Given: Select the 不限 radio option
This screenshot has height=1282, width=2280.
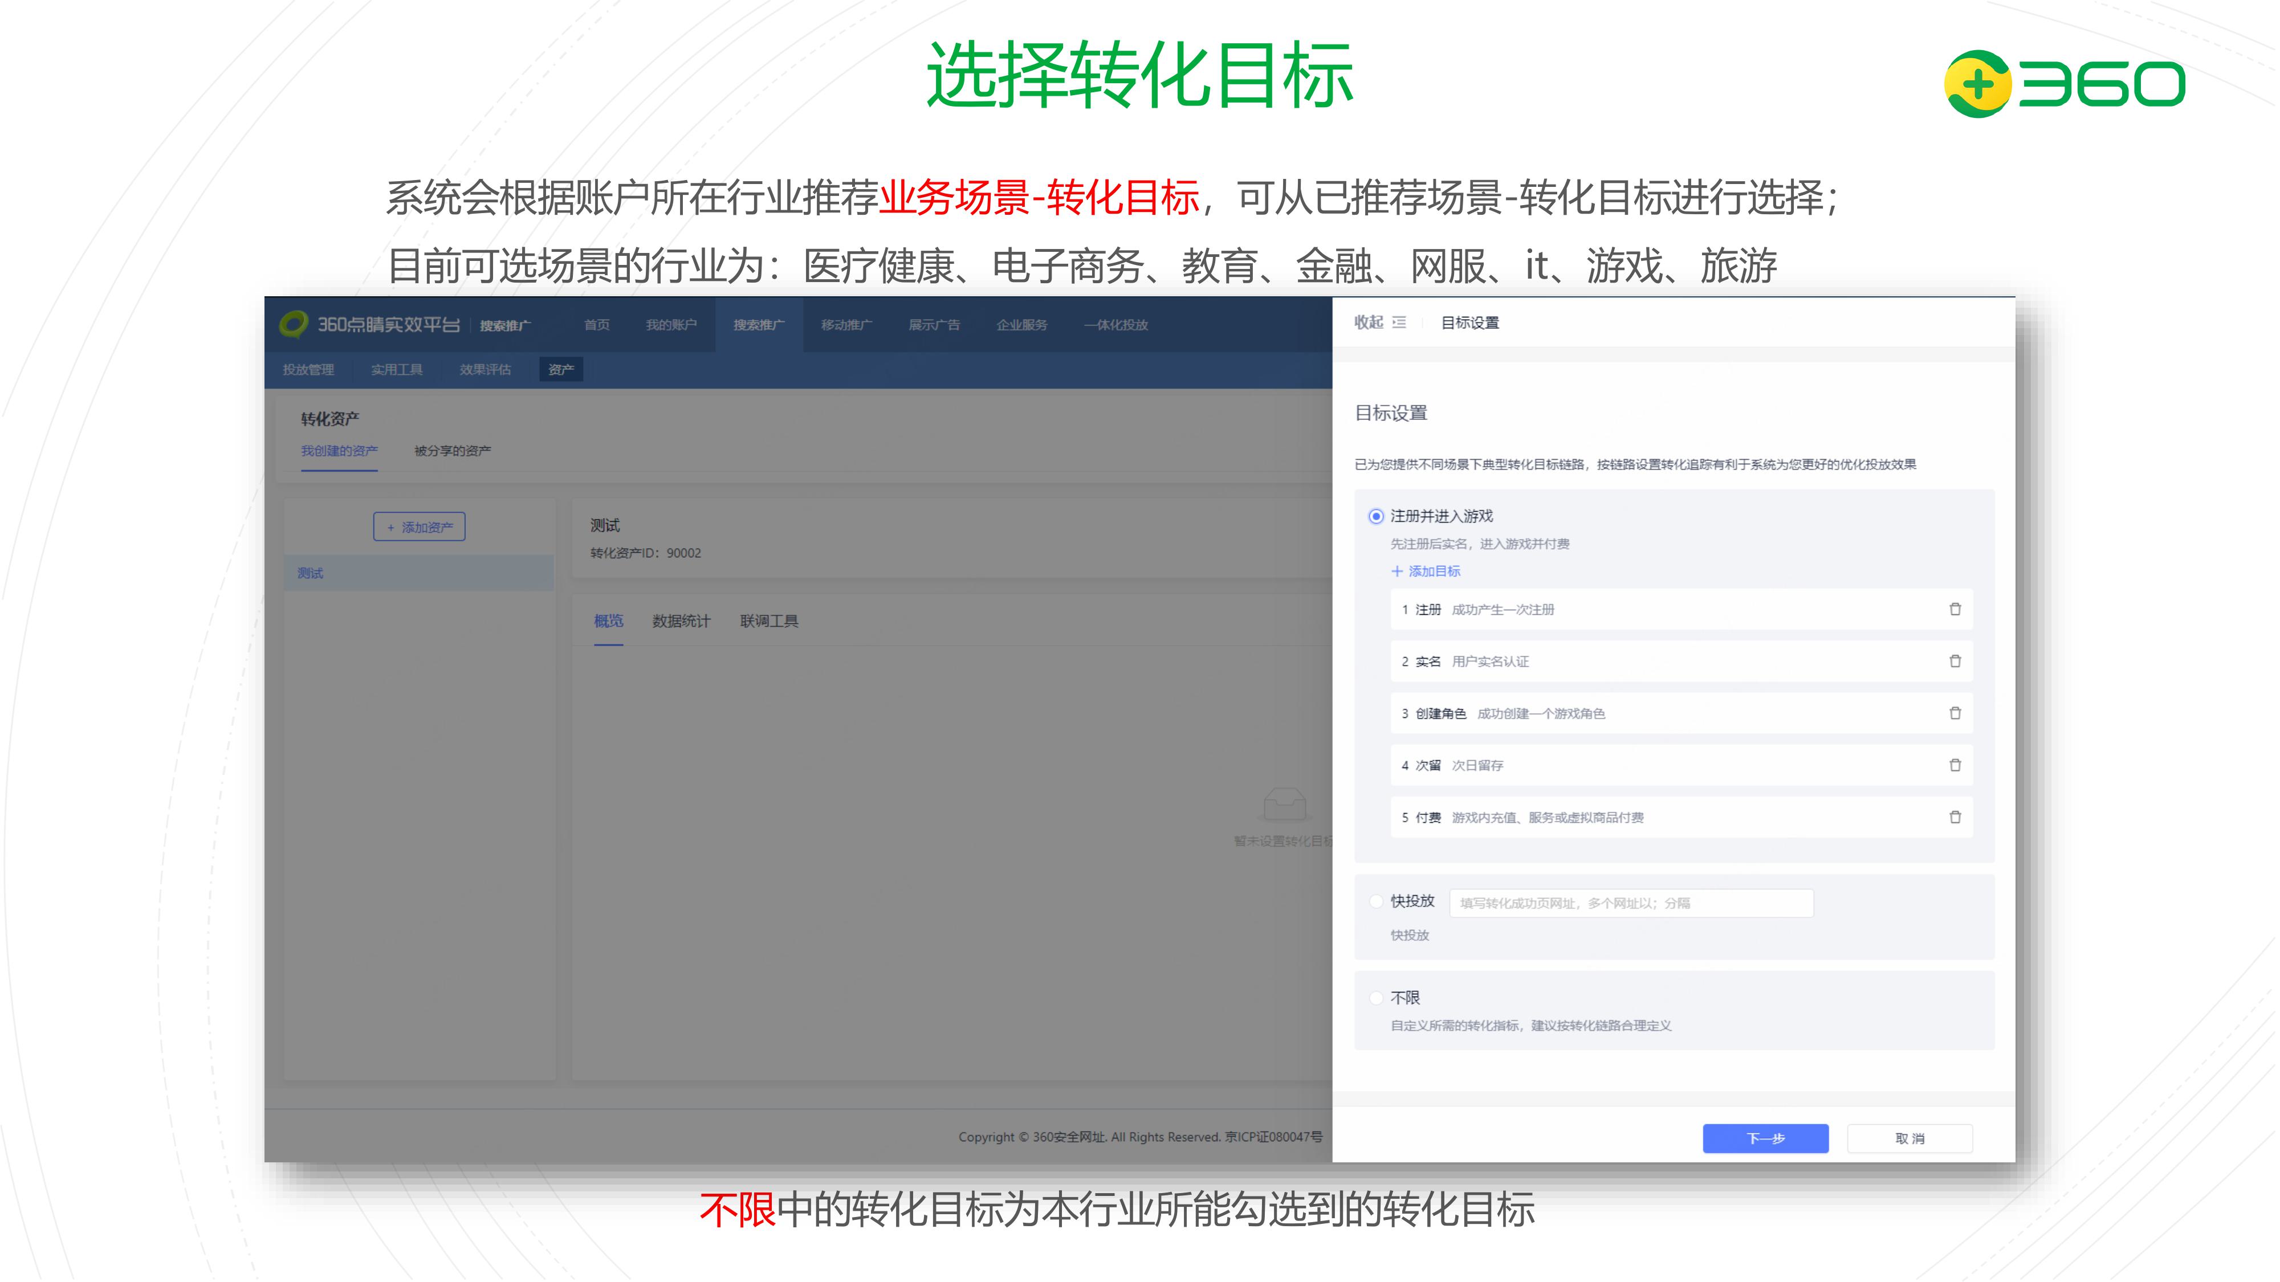Looking at the screenshot, I should tap(1375, 998).
